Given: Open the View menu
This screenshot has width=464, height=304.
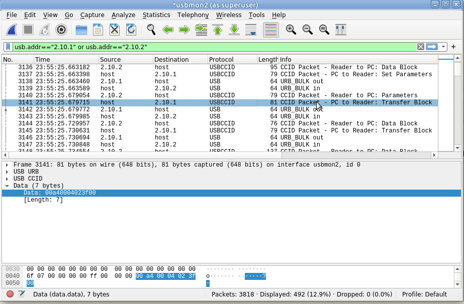Looking at the screenshot, I should pyautogui.click(x=50, y=15).
